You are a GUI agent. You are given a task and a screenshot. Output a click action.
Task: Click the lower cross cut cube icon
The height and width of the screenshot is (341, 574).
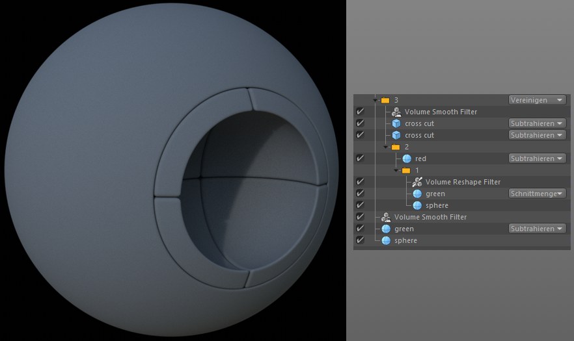pyautogui.click(x=396, y=135)
